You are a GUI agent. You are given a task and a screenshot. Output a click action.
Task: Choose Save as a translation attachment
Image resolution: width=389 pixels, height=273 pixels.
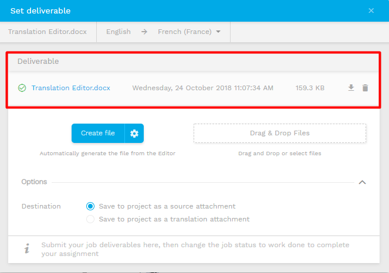click(90, 219)
